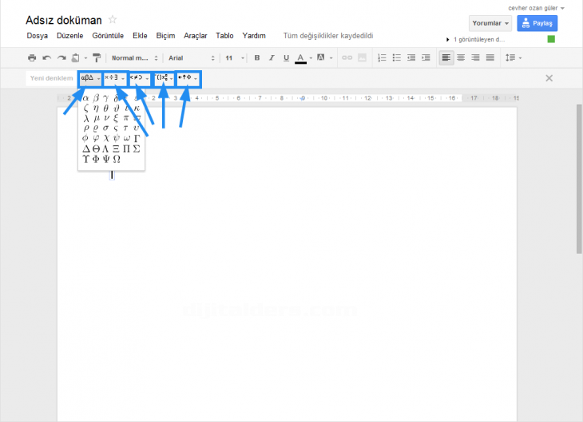Open the cevher ozan güler account menu
The width and height of the screenshot is (583, 422).
pos(536,8)
